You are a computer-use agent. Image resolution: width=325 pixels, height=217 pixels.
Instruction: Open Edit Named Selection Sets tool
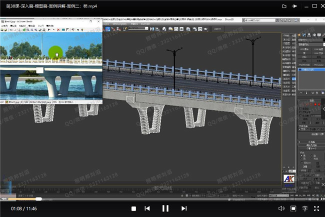pos(124,29)
